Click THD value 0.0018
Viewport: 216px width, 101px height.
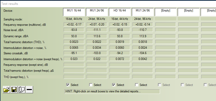tap(143, 42)
